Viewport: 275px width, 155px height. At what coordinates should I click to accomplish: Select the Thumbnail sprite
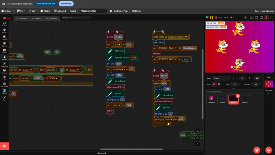[211, 100]
